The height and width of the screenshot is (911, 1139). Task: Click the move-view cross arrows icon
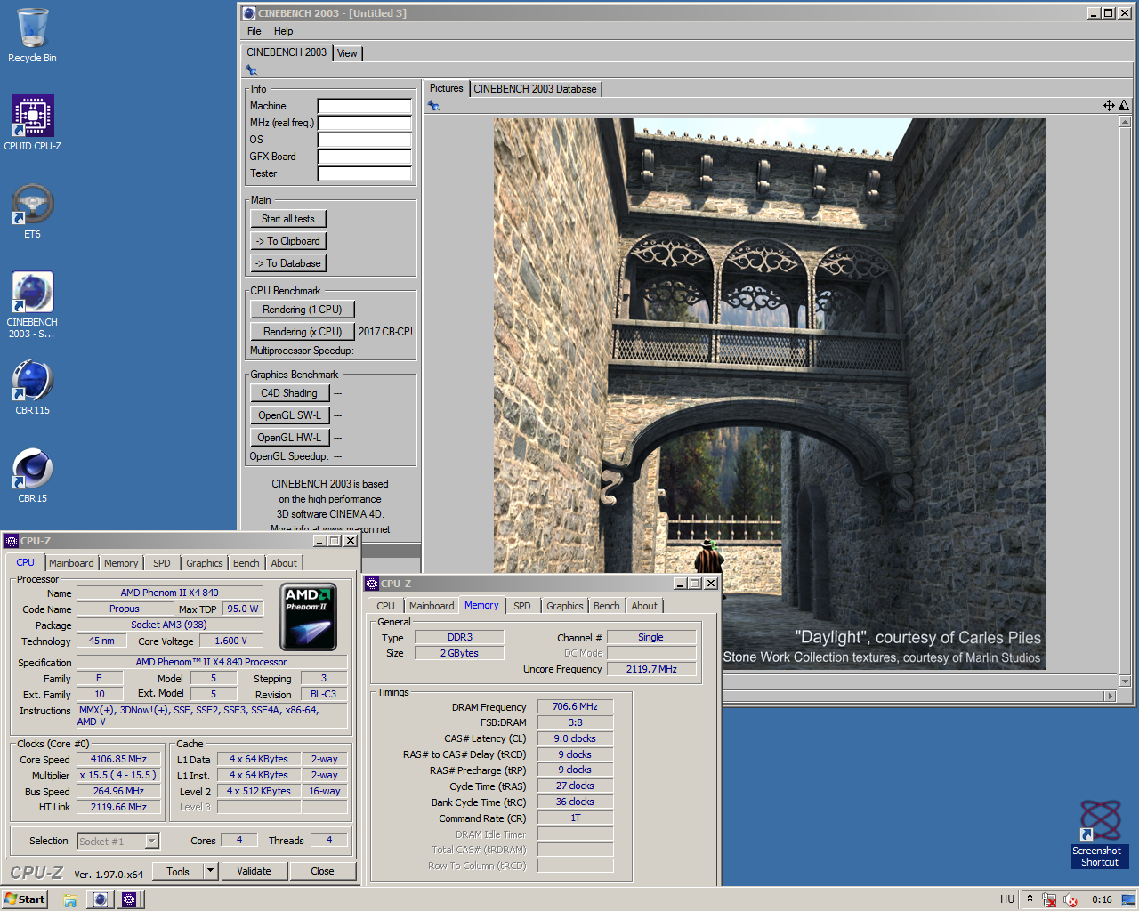pos(1109,105)
